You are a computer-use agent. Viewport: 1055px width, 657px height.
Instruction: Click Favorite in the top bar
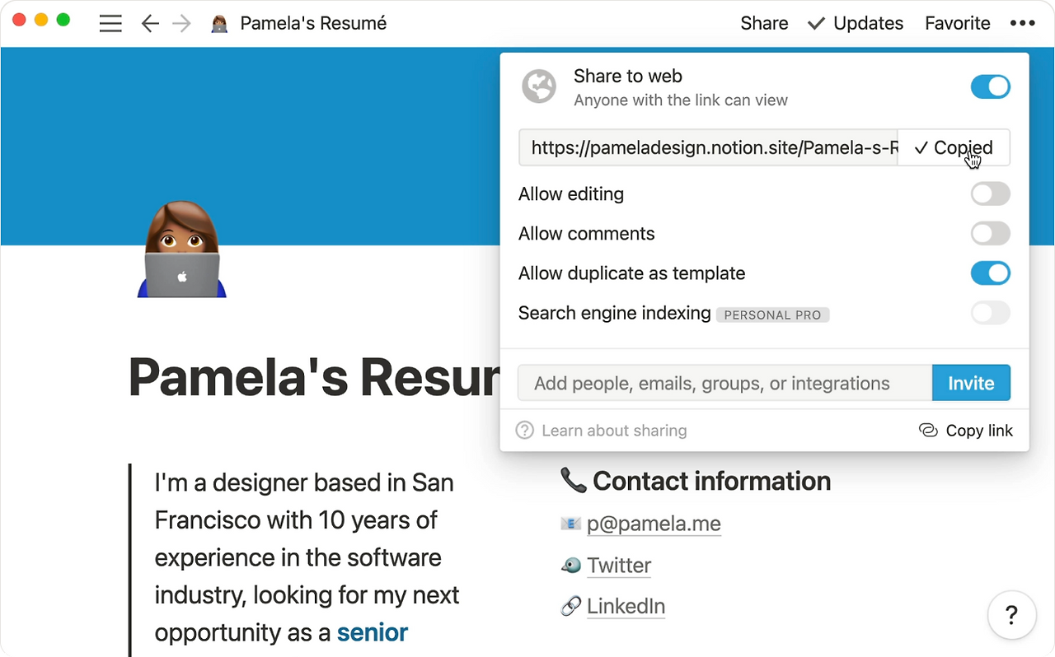[x=957, y=23]
